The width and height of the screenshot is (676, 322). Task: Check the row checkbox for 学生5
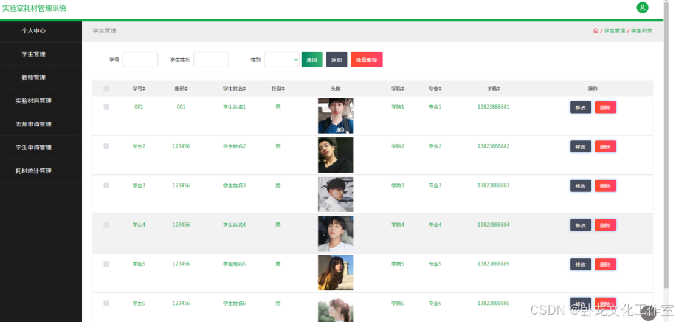[x=106, y=264]
